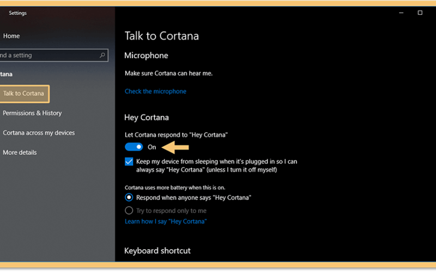
Task: Click the Keyboard shortcut heading
Action: click(158, 251)
